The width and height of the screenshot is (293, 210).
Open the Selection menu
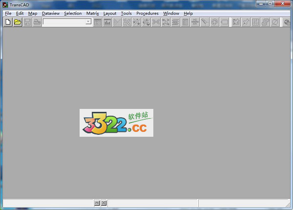[73, 14]
